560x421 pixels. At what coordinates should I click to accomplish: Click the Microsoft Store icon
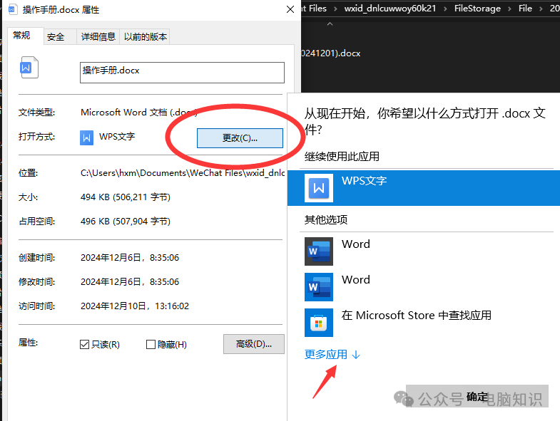coord(319,323)
